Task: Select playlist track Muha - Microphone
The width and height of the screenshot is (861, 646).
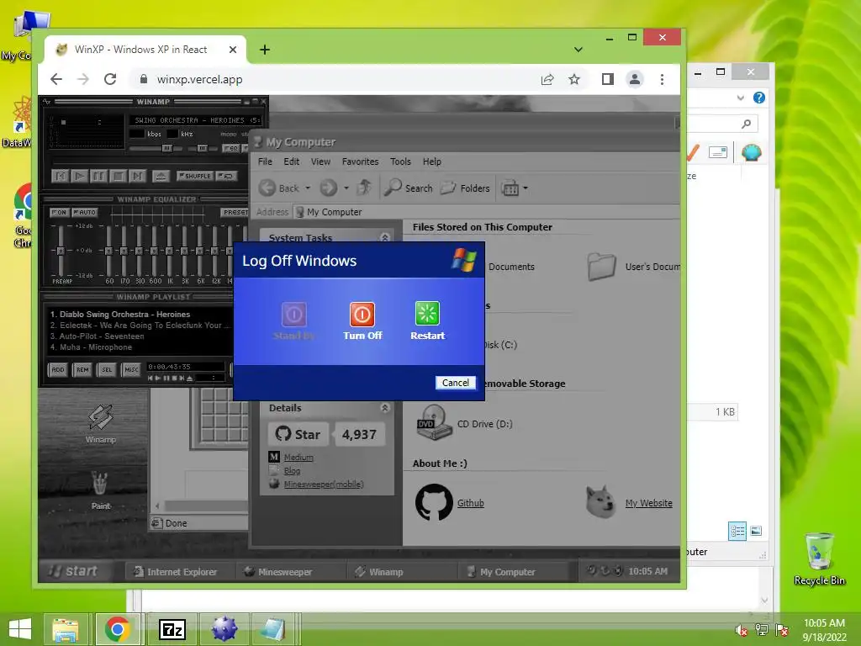Action: (91, 347)
